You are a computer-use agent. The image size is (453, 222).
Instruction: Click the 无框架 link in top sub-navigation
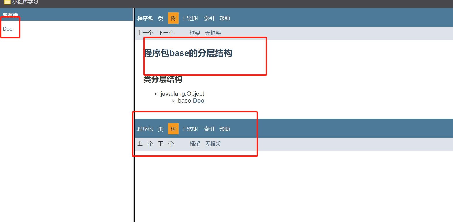(x=213, y=33)
